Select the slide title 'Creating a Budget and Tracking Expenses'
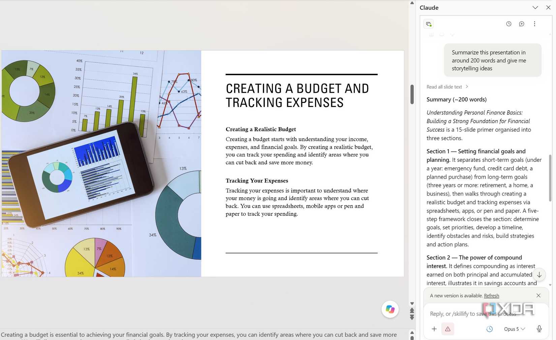The height and width of the screenshot is (340, 556). (x=297, y=95)
